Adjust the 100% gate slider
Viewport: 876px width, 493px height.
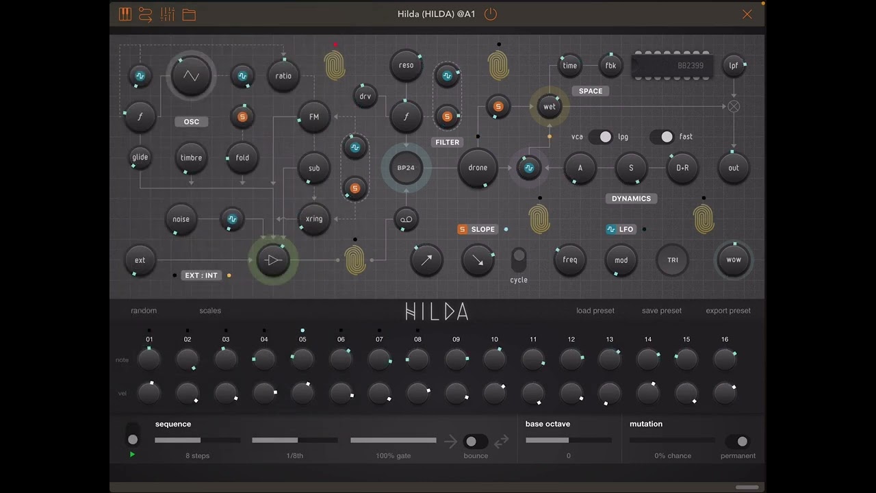click(394, 440)
